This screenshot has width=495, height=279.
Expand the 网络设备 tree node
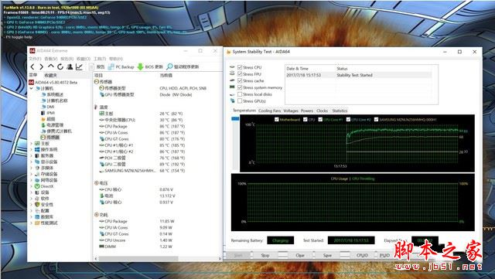click(32, 180)
